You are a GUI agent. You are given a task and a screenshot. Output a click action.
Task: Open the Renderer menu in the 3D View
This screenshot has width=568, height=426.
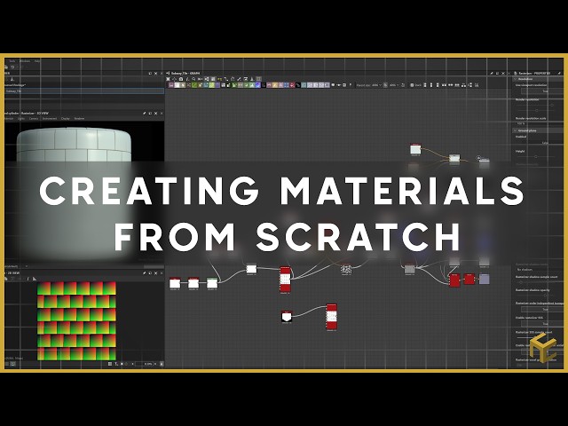click(79, 118)
